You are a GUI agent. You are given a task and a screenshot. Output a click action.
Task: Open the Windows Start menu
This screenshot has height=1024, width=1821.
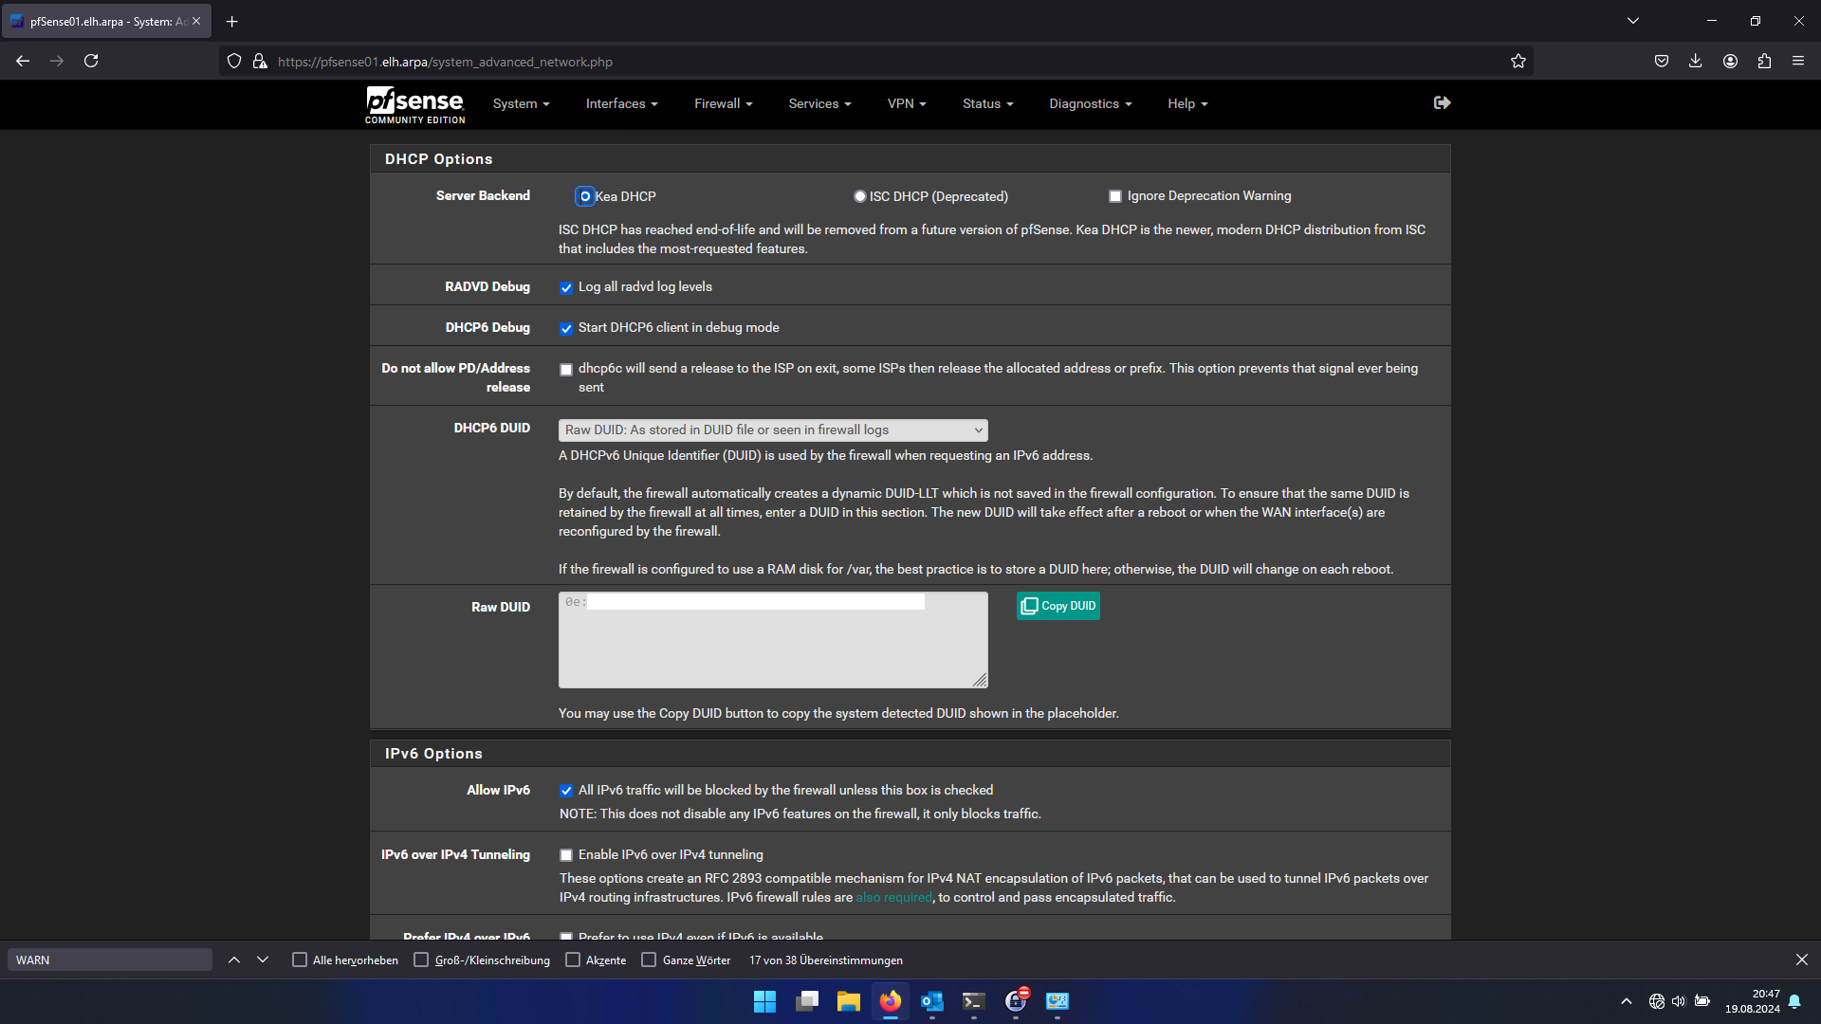764,1001
